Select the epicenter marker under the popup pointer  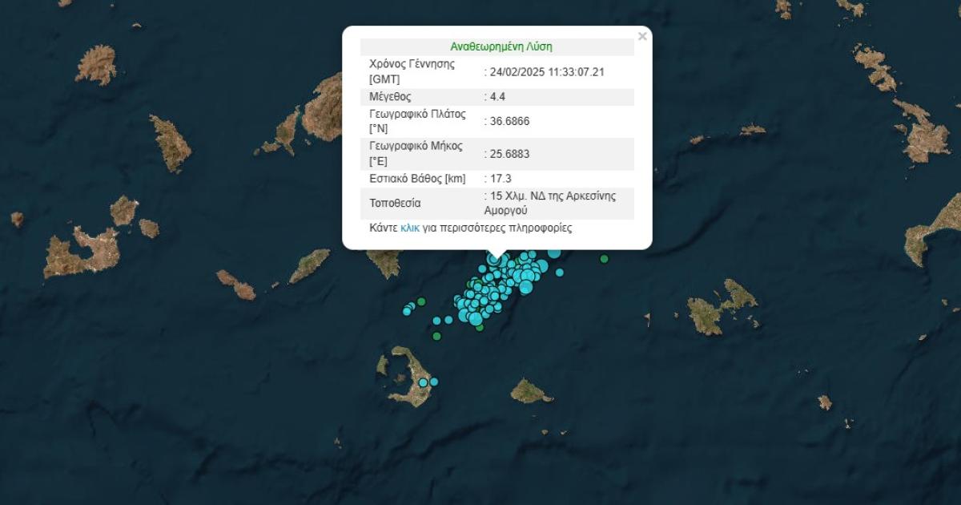coord(496,260)
